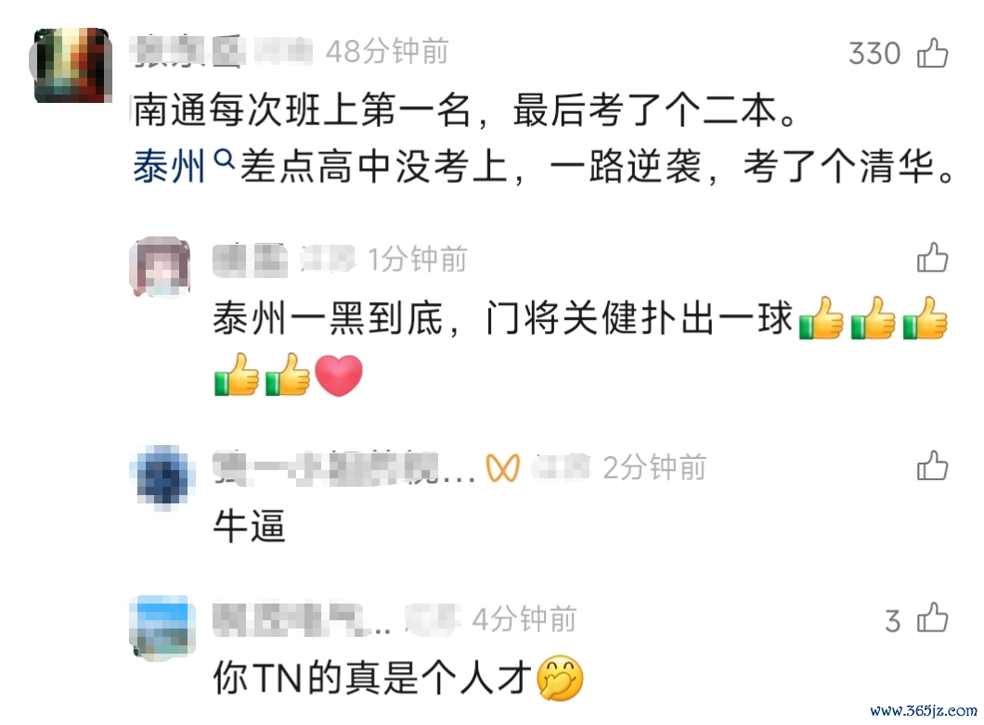Open the top commenter's avatar
The image size is (984, 725).
[x=71, y=65]
